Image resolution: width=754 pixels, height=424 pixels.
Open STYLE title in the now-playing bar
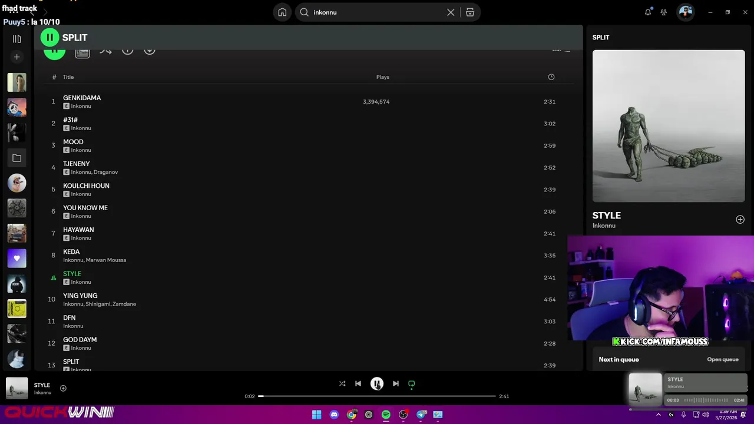pyautogui.click(x=42, y=385)
